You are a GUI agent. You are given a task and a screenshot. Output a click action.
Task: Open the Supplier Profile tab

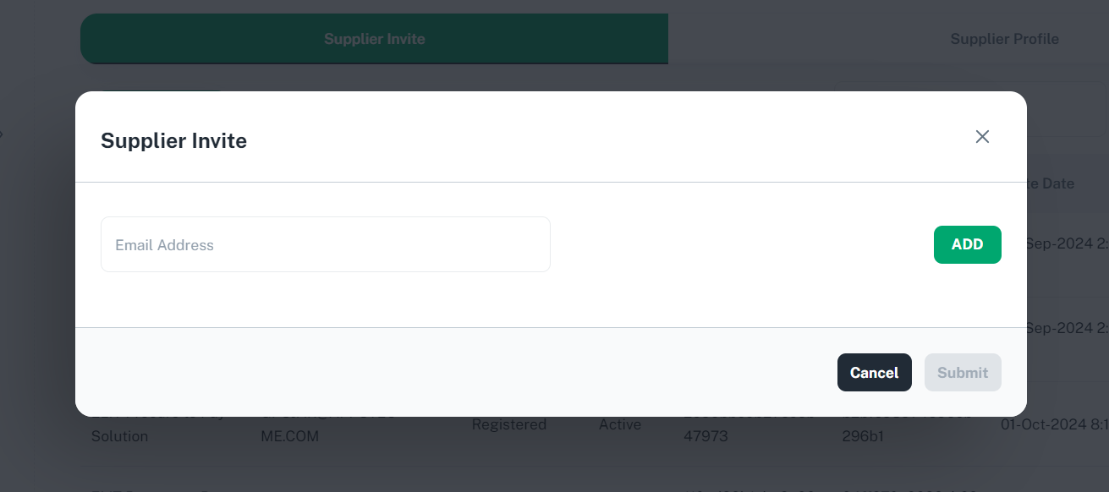click(x=1004, y=38)
